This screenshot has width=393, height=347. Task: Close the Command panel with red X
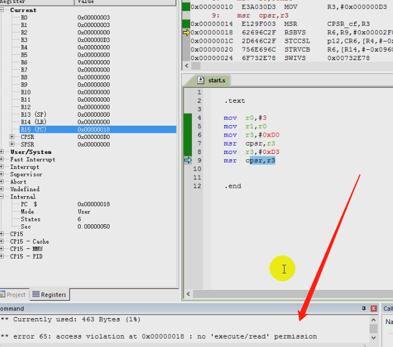click(x=374, y=308)
